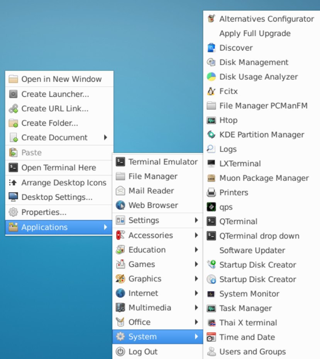
Task: Click the Disk Management icon
Action: click(211, 62)
